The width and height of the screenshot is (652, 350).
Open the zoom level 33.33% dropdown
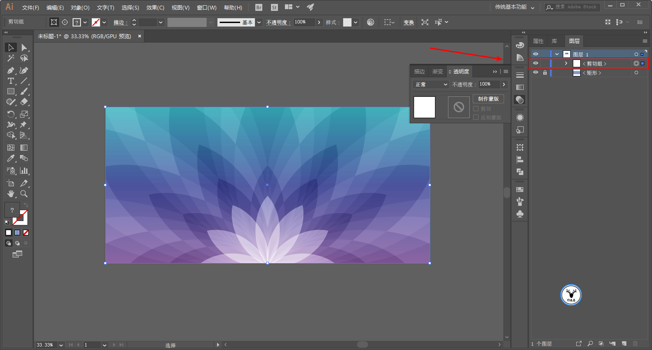60,345
